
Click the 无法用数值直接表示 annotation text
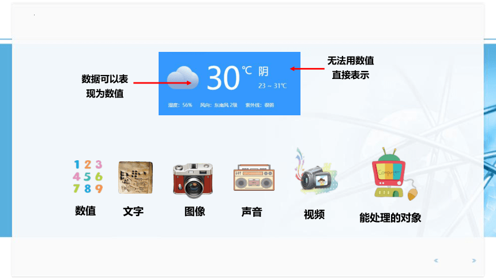pyautogui.click(x=351, y=67)
